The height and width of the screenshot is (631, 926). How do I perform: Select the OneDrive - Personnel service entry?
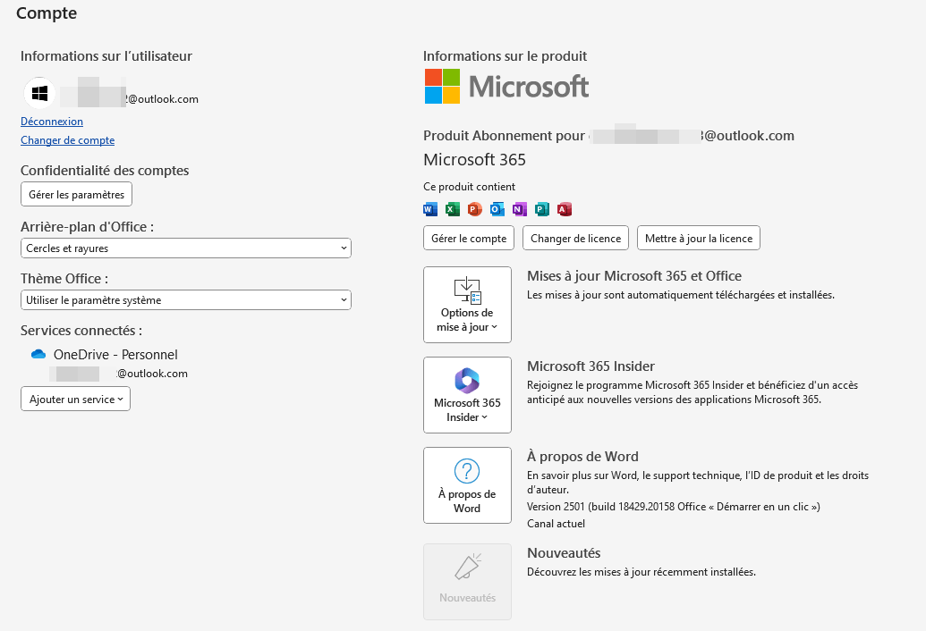[x=109, y=363]
